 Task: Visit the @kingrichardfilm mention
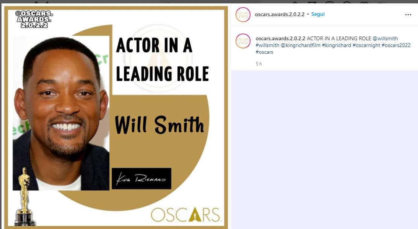pos(300,45)
